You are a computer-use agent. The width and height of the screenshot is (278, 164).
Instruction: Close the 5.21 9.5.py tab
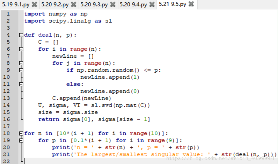pos(191,4)
